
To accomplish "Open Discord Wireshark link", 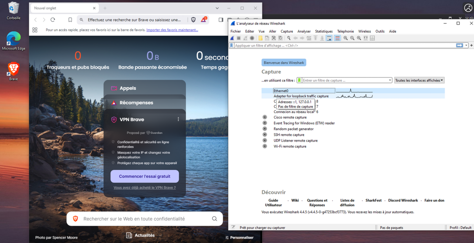I will [x=403, y=200].
